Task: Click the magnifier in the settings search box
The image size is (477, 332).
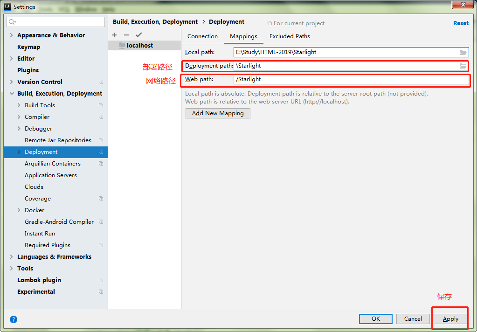Action: [x=11, y=21]
